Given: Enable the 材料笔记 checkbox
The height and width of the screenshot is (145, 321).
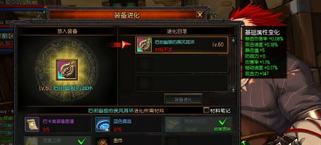Looking at the screenshot, I should click(206, 110).
